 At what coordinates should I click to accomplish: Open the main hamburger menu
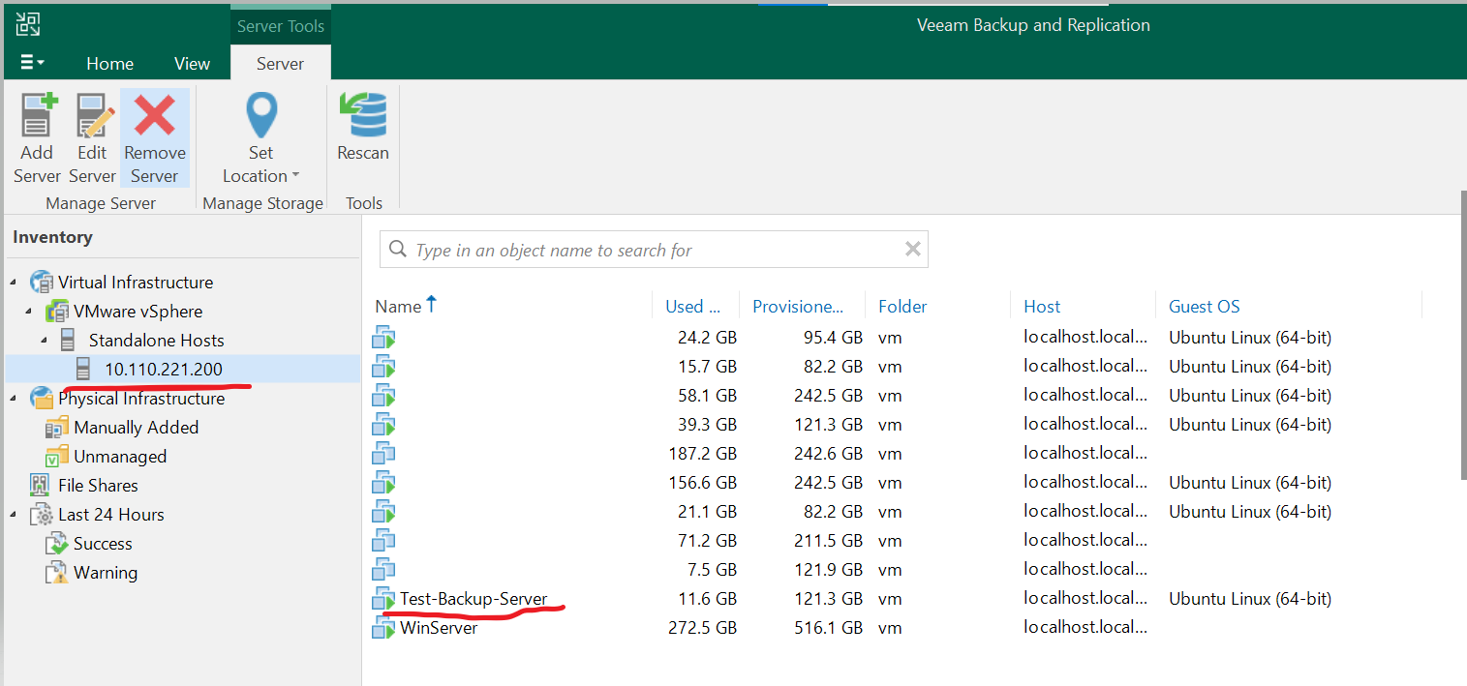(32, 63)
